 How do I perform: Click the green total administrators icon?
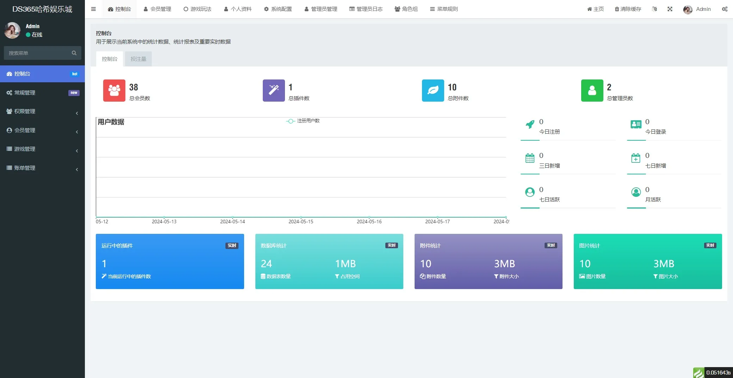(592, 90)
